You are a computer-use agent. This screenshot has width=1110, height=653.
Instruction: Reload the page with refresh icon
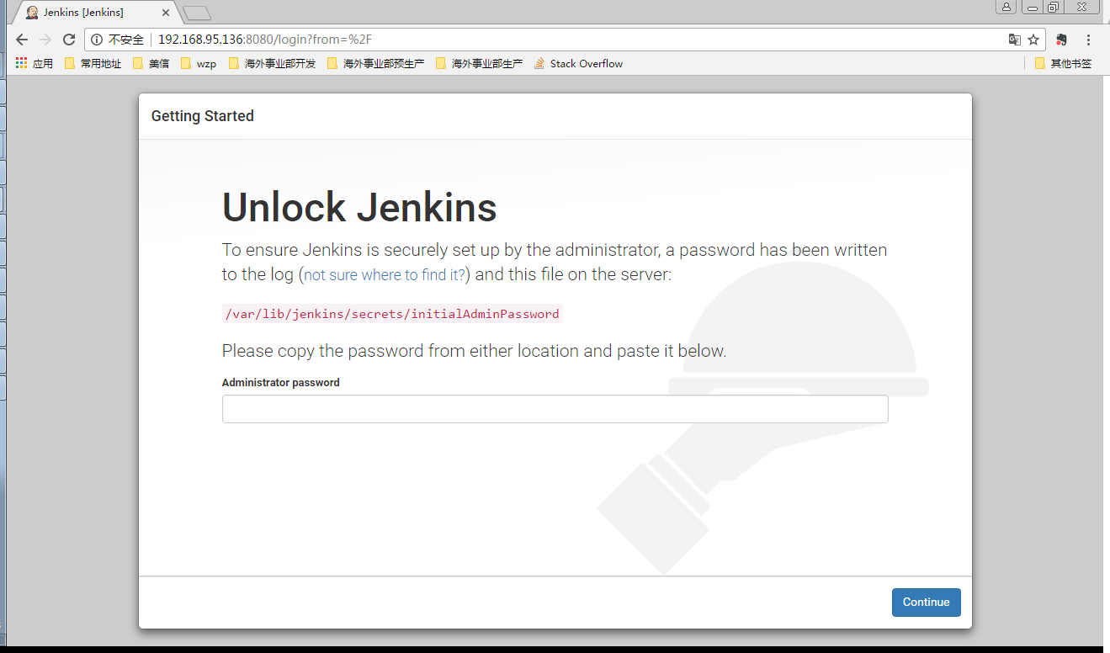pyautogui.click(x=69, y=40)
